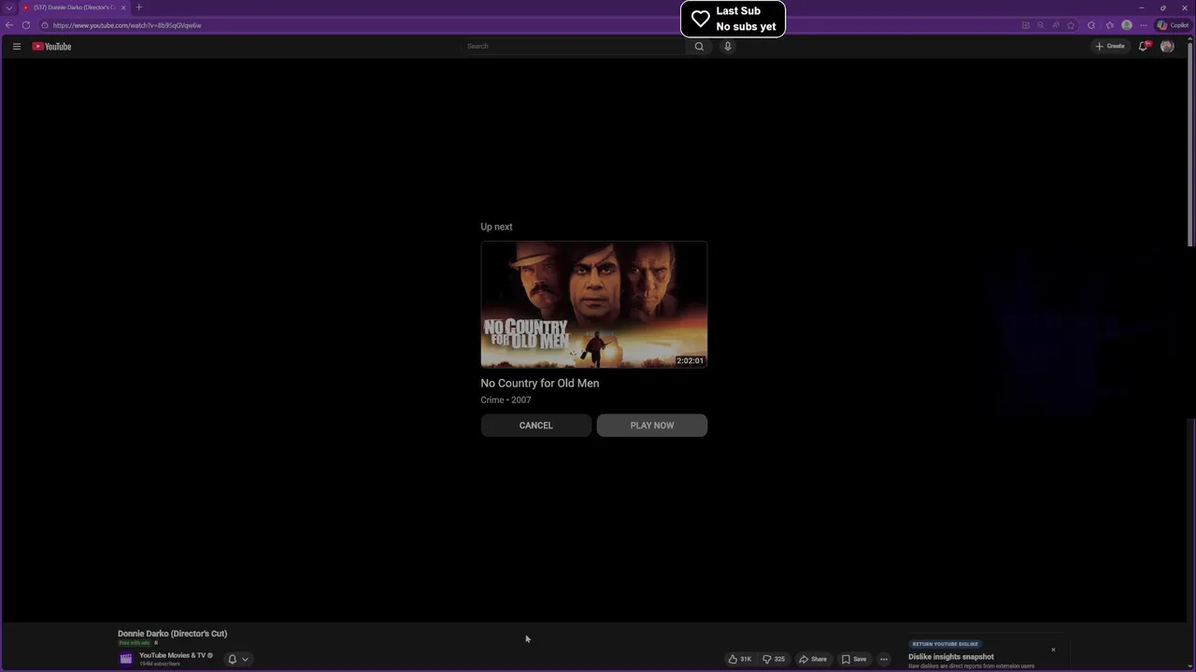Click the Return YouTube Dislike badge
Screen dimensions: 1196x672
[946, 644]
